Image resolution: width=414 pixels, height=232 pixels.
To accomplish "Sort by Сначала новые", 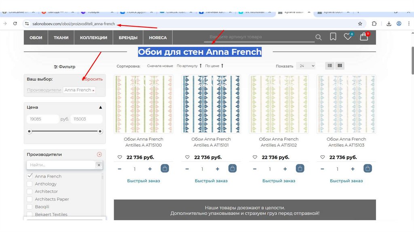I will [x=160, y=66].
